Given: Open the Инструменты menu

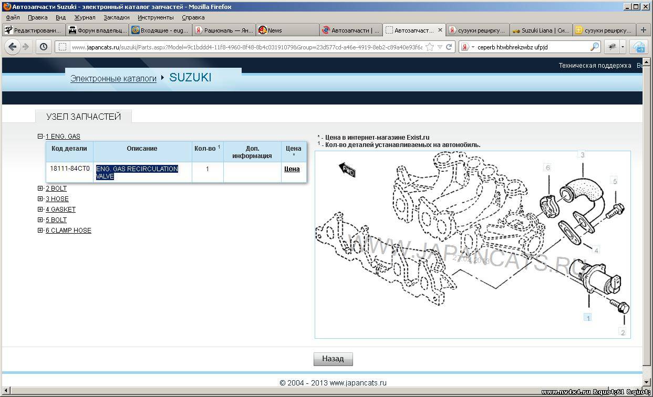Looking at the screenshot, I should click(156, 17).
